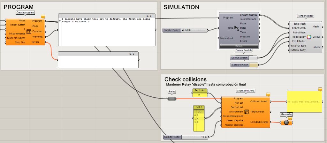Click the Robot Mesh input
327x143 pixels.
pyautogui.click(x=299, y=28)
